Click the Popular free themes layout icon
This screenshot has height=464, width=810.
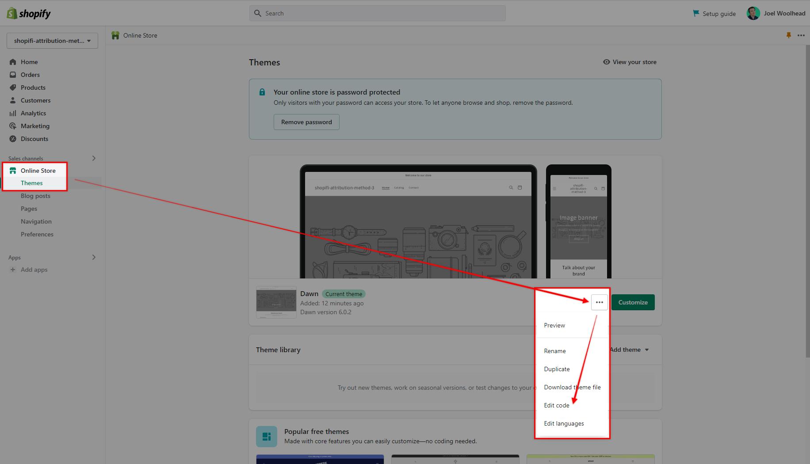pos(267,437)
